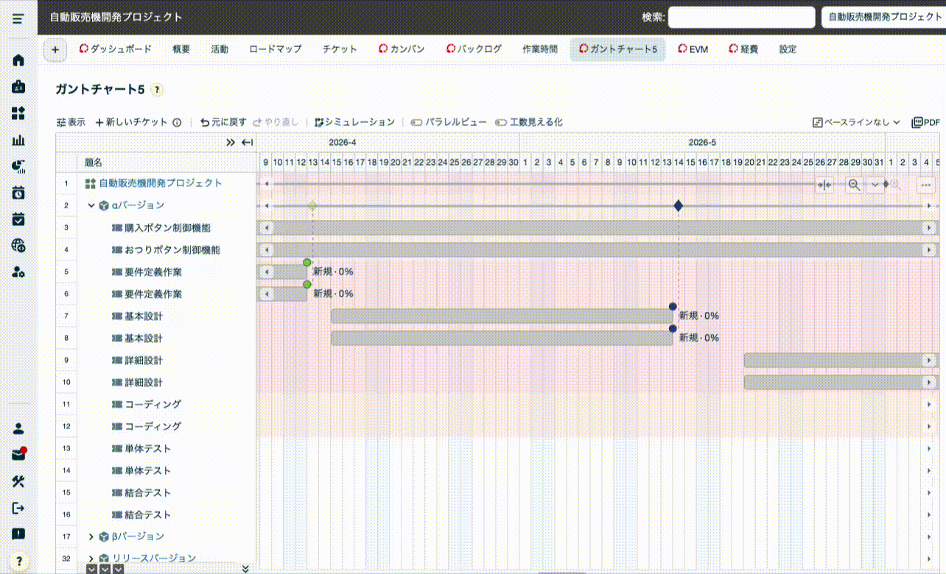Open the yellow help icon at sidebar bottom
The height and width of the screenshot is (574, 946).
18,561
